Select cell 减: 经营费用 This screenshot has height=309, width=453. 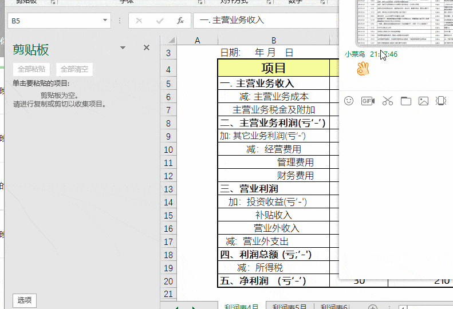pos(274,149)
